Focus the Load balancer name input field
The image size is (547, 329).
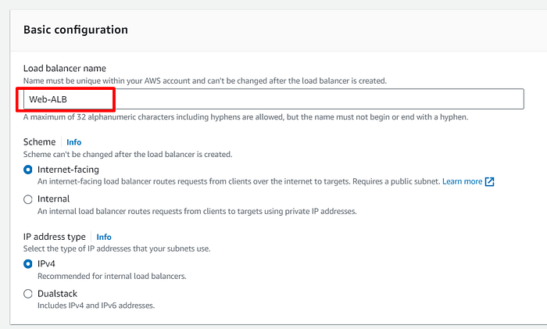point(273,99)
